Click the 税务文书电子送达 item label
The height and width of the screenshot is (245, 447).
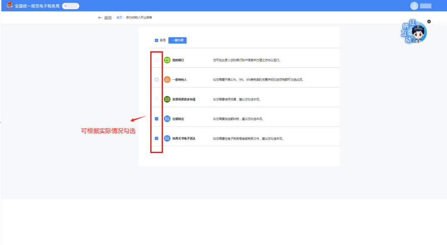click(x=184, y=139)
